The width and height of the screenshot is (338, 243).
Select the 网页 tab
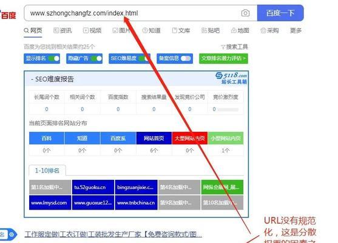coord(33,30)
